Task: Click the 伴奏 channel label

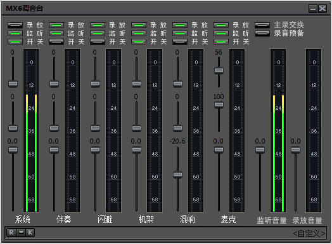Action: tap(63, 219)
